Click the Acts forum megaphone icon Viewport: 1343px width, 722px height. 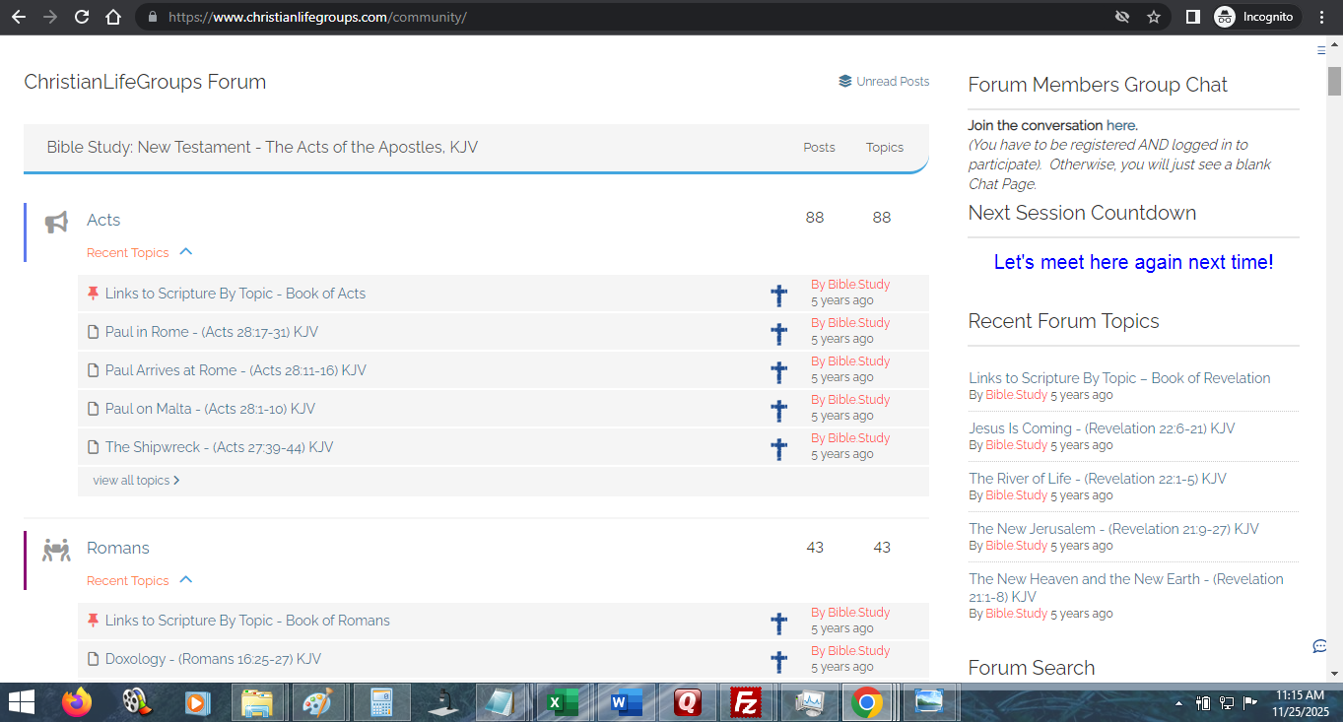coord(56,222)
